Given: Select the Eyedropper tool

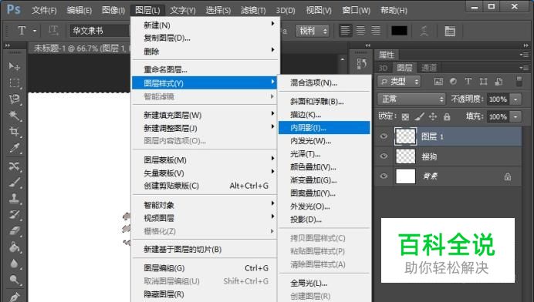Looking at the screenshot, I should click(14, 148).
